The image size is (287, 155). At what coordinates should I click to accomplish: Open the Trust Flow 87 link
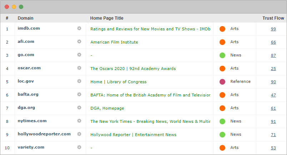tap(273, 55)
